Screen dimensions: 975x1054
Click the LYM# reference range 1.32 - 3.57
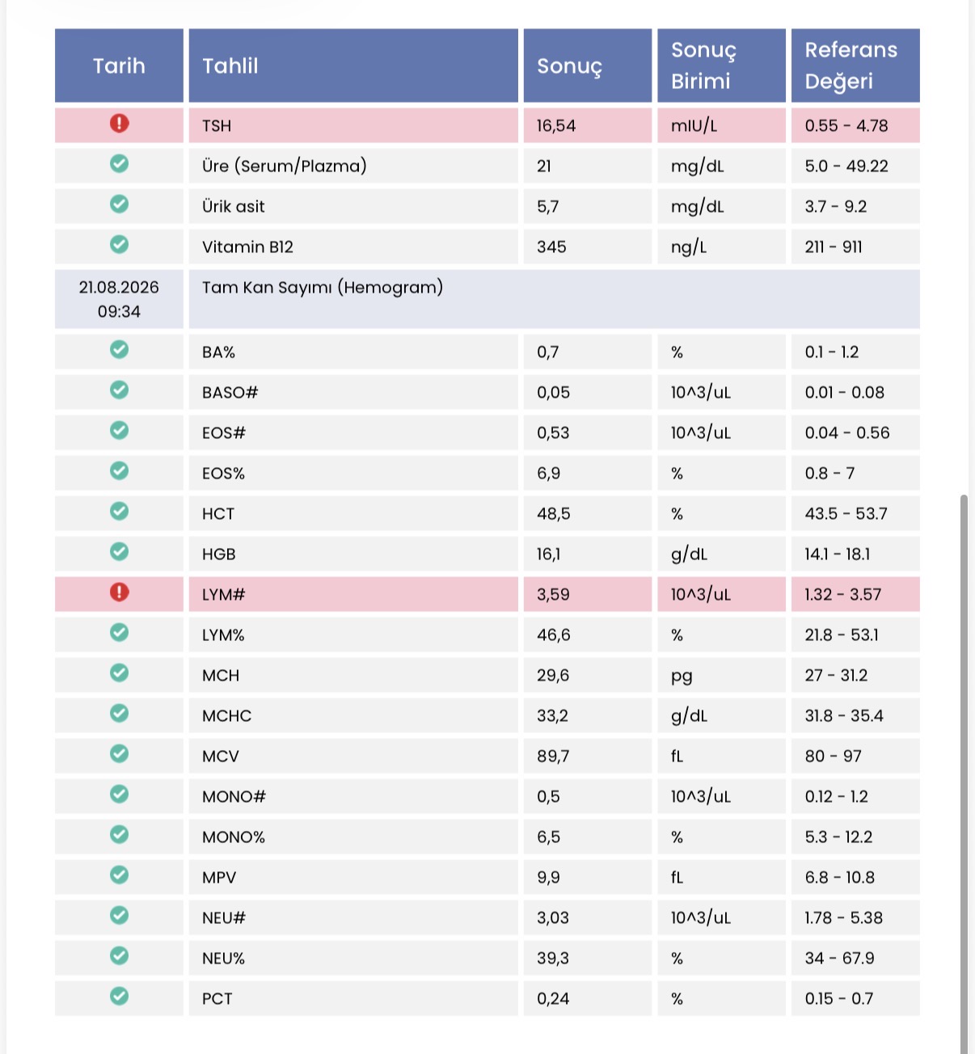coord(842,595)
